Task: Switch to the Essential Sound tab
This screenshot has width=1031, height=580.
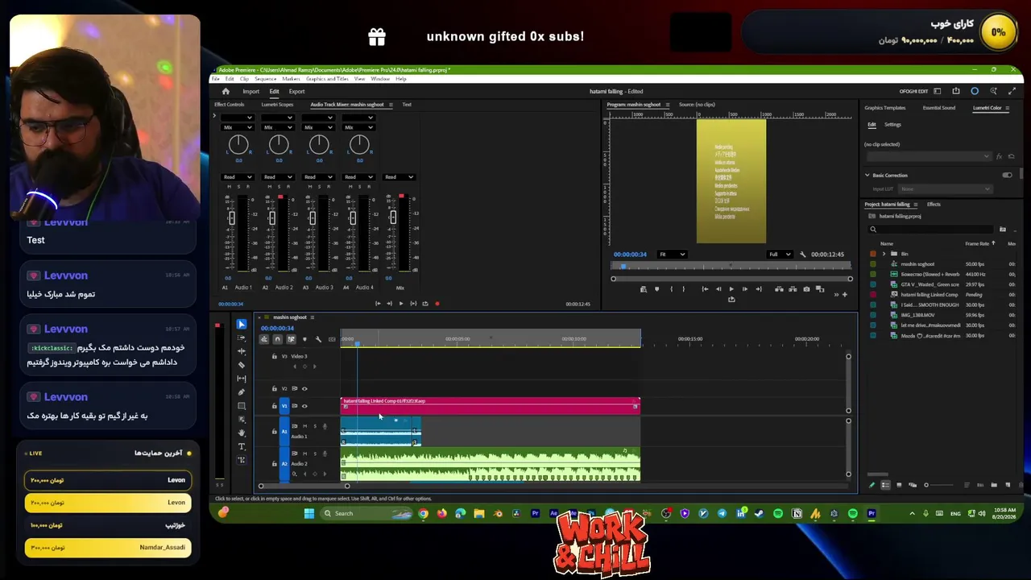Action: [939, 108]
